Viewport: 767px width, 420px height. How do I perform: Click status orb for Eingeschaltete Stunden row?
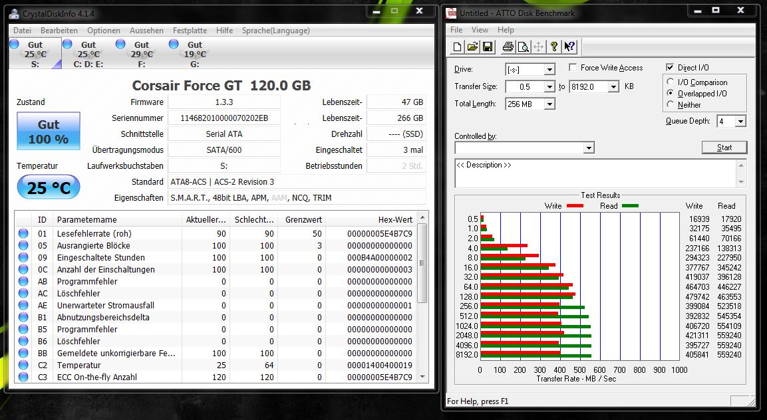click(23, 258)
